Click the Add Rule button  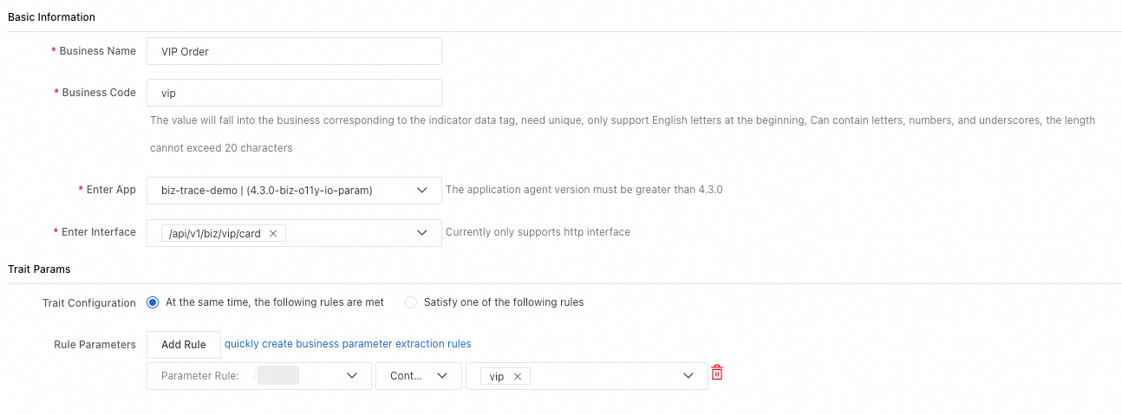tap(184, 345)
